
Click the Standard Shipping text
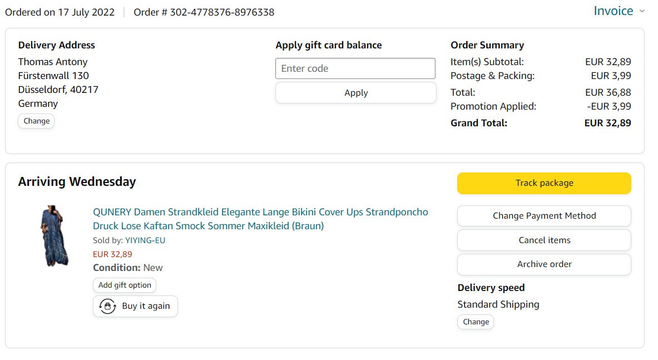[x=498, y=304]
